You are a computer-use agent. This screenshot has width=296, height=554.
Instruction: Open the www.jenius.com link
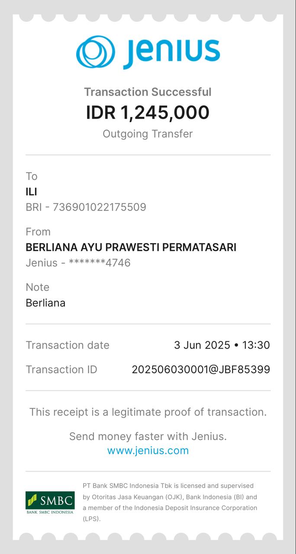coord(148,450)
